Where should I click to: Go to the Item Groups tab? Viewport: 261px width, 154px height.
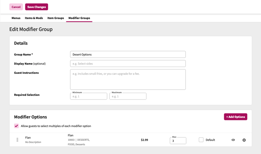coord(56,18)
